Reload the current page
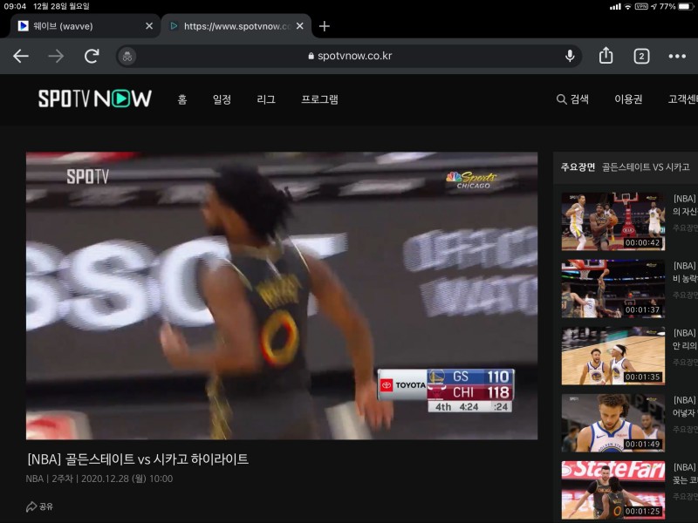698x523 pixels. (x=92, y=56)
